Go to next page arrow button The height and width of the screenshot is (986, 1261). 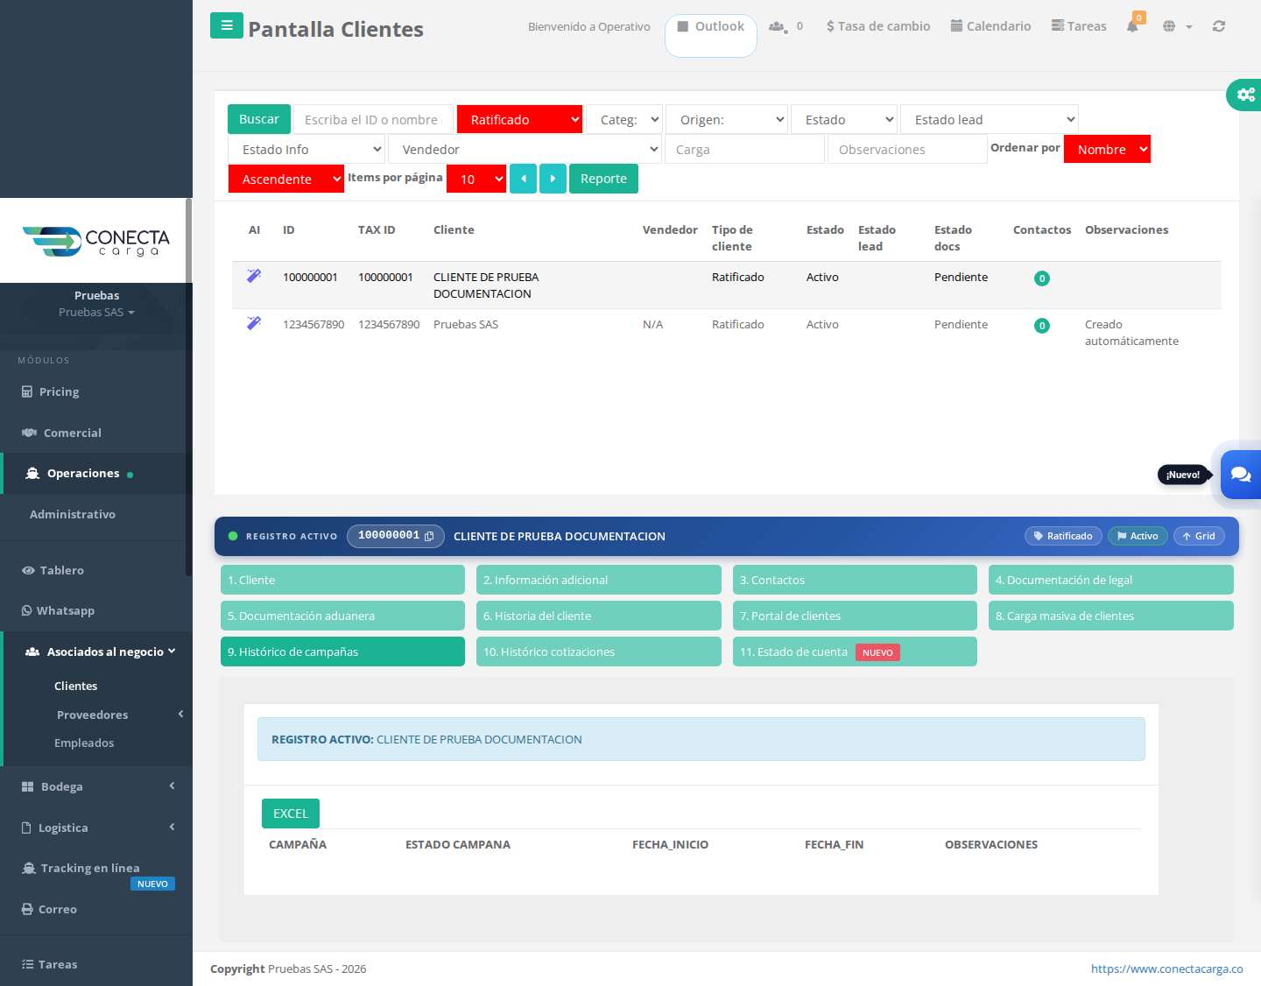[x=553, y=179]
